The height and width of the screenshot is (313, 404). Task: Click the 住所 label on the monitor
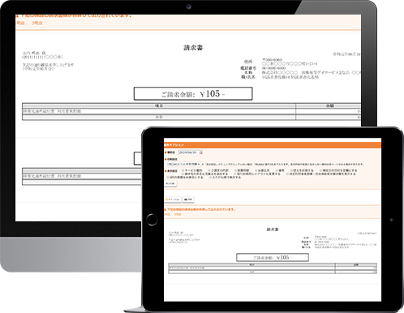pos(248,62)
